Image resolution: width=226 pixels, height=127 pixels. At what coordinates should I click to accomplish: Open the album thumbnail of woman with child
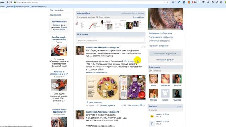click(x=130, y=26)
